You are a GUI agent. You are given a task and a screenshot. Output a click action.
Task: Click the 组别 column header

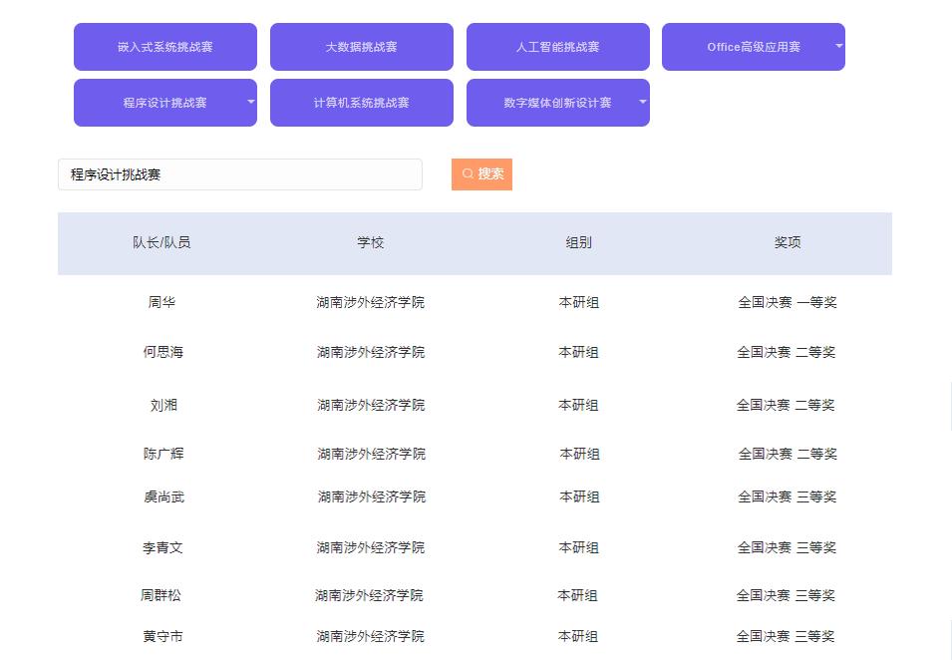578,242
